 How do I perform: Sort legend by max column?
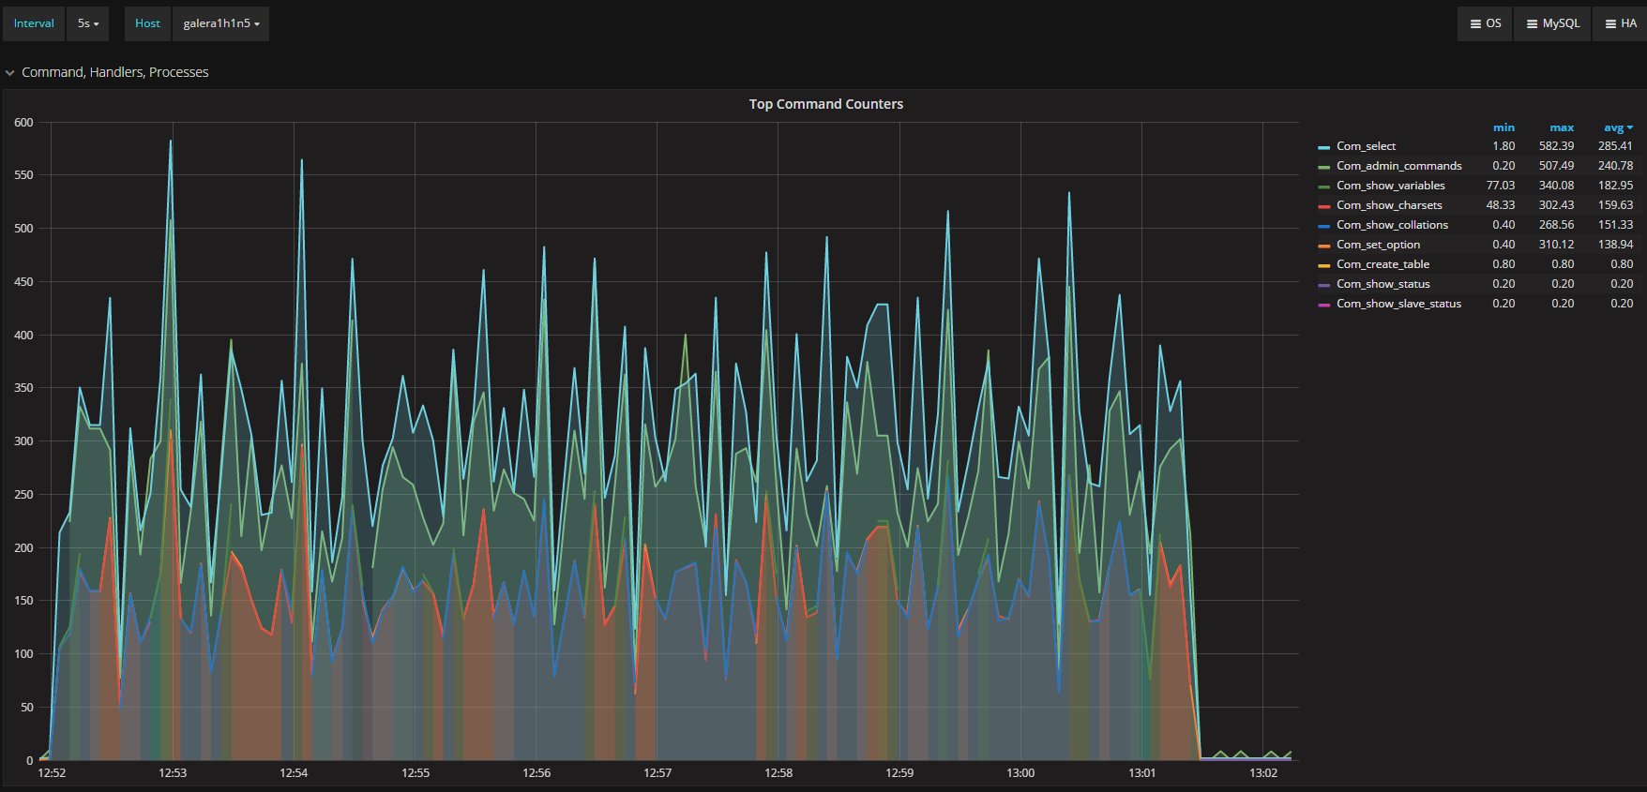(1562, 127)
